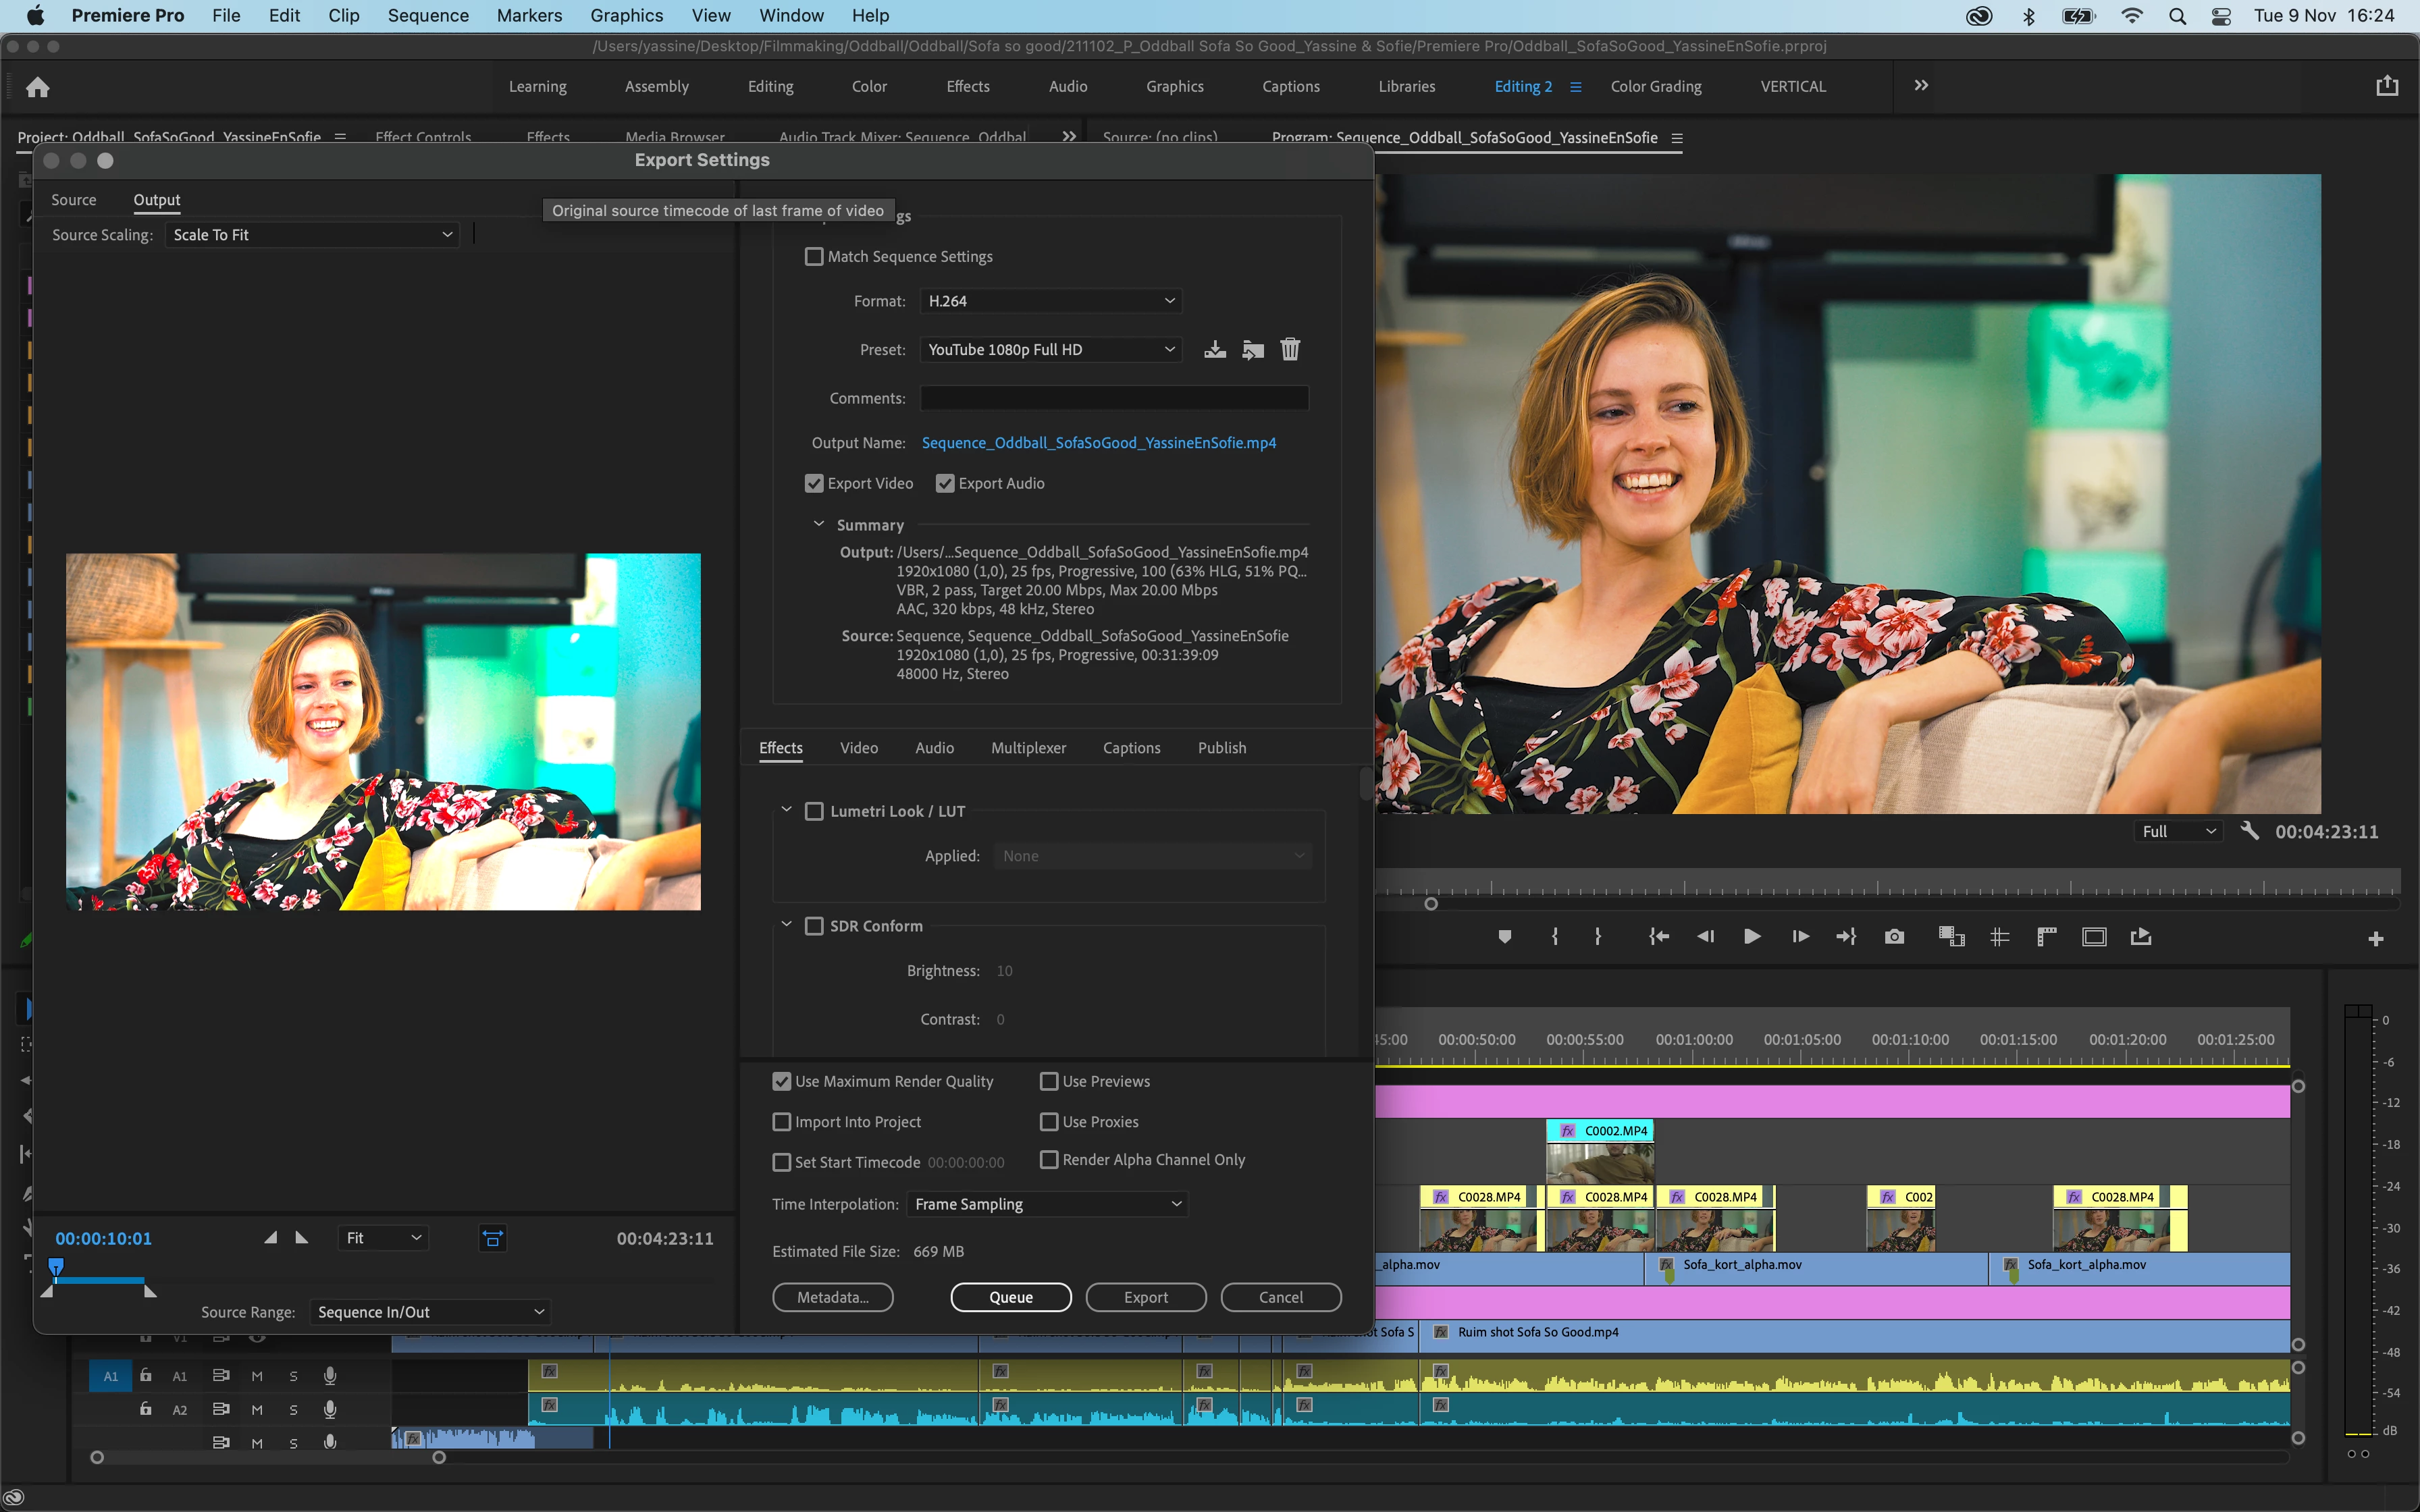Viewport: 2420px width, 1512px height.
Task: Click the output name file link
Action: click(x=1098, y=443)
